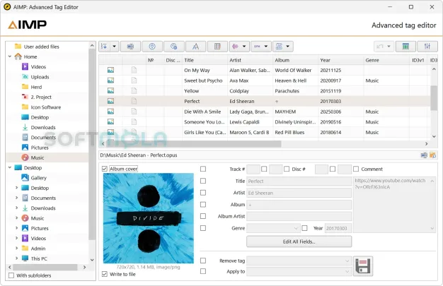Click the column layout toolbar icon beside the letter A
Viewport: 443px width, 286px height.
[x=217, y=47]
